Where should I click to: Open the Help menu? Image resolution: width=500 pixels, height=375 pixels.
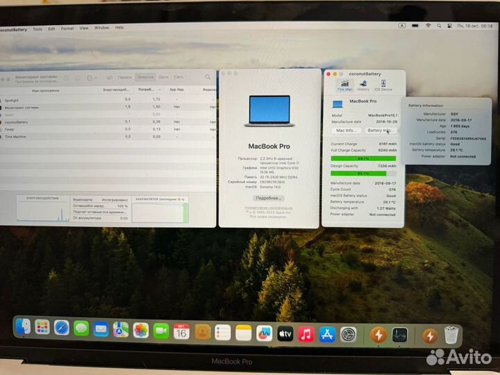(119, 28)
